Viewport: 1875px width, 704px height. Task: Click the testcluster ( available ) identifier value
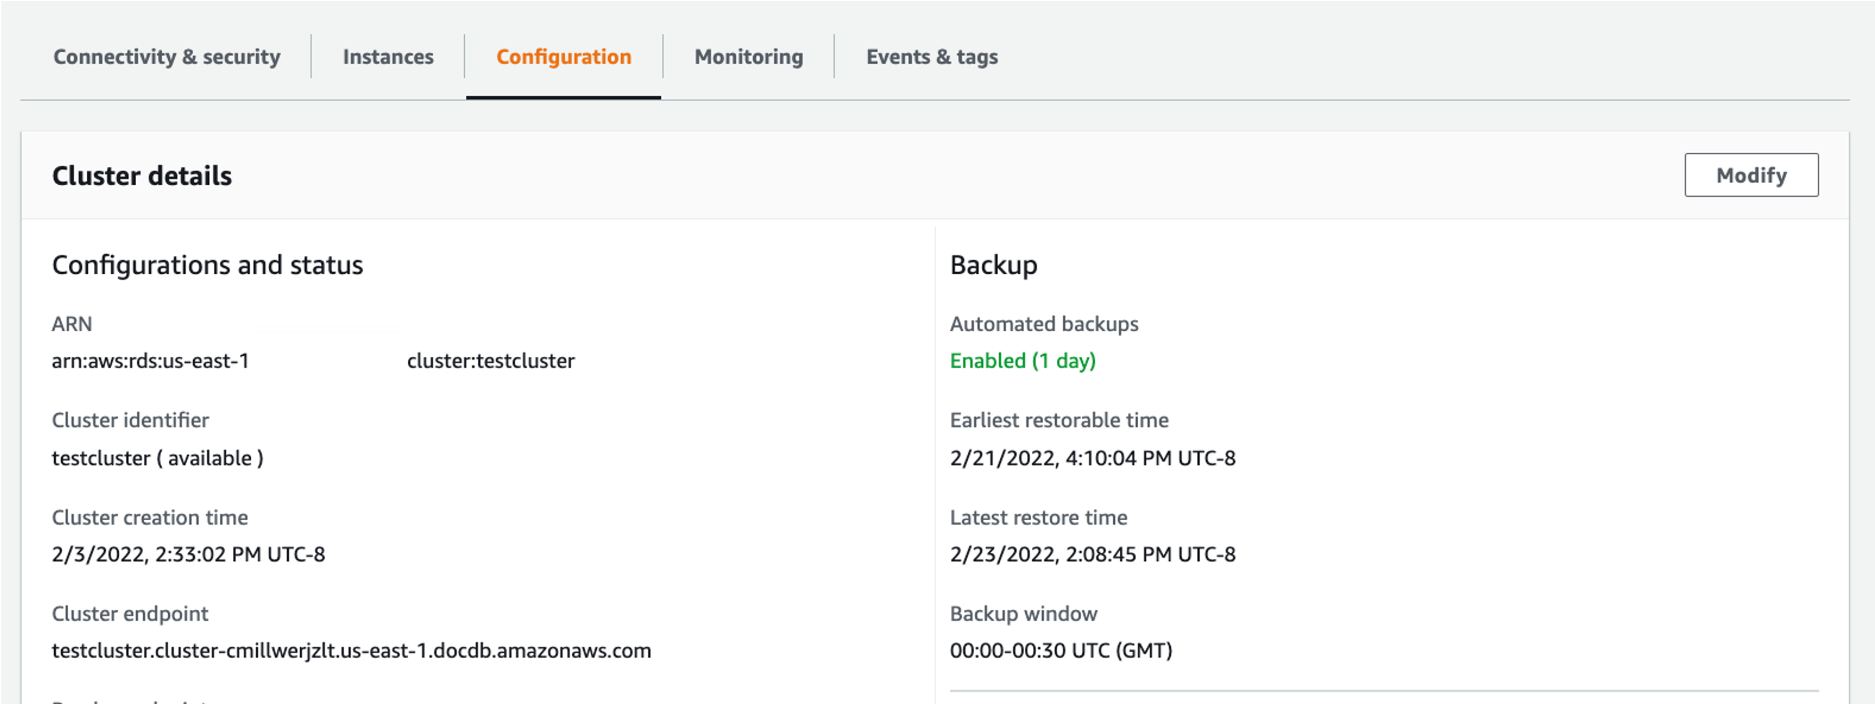click(158, 458)
